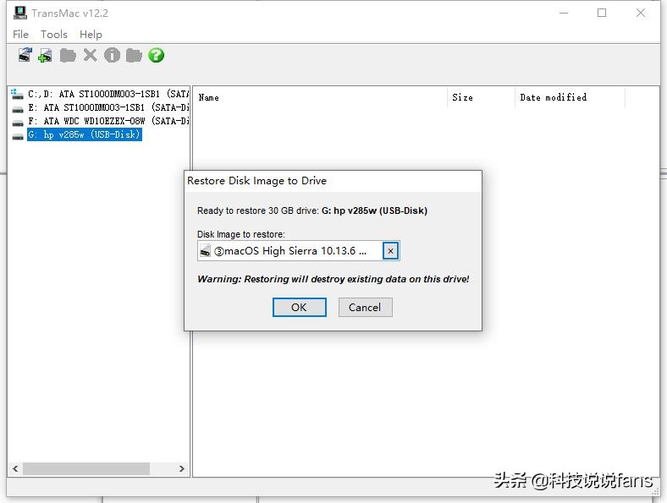Click the disk image file icon in restore field

[206, 250]
